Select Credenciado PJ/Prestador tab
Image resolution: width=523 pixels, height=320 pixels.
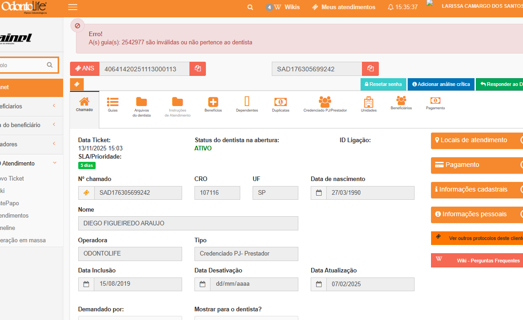tap(325, 105)
